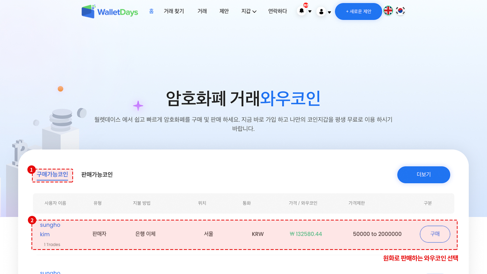Click the WalletDays logo
The height and width of the screenshot is (274, 487).
[x=110, y=11]
